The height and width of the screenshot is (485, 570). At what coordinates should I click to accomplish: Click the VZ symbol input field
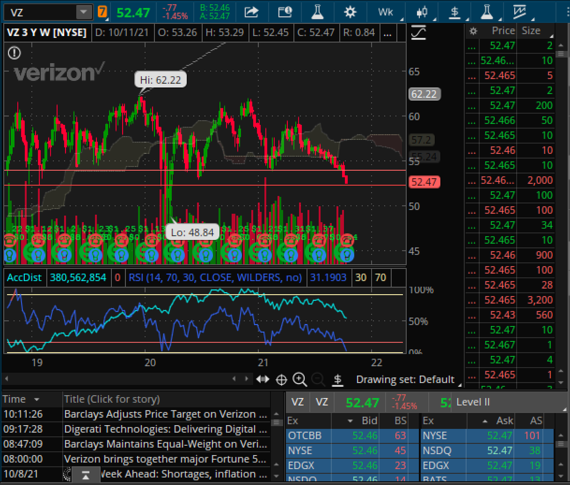pos(40,12)
